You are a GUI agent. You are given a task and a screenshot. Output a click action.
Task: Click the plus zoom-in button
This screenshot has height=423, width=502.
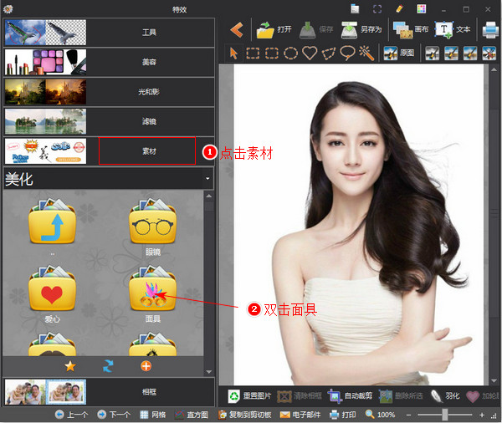pos(482,415)
